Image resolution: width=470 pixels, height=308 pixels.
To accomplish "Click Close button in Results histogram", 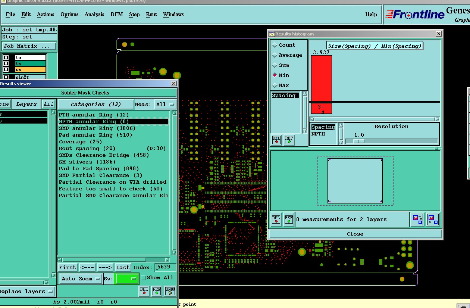I will coord(355,234).
